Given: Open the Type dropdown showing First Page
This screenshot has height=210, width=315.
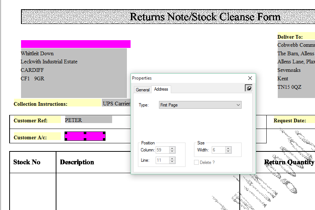Looking at the screenshot, I should 200,105.
